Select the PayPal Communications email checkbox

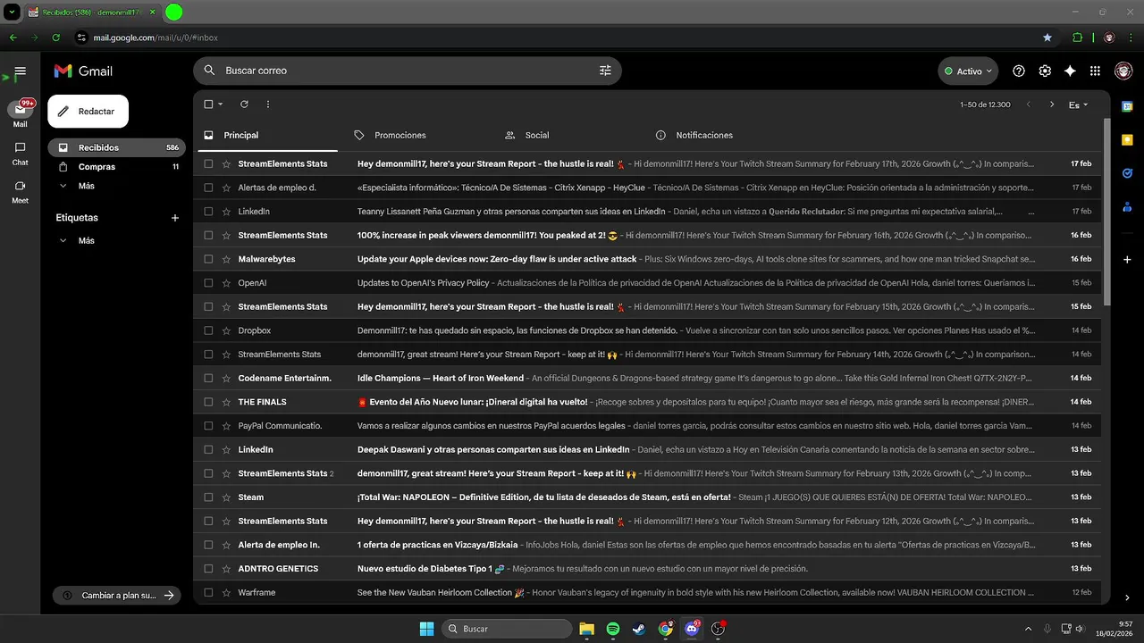pos(208,426)
